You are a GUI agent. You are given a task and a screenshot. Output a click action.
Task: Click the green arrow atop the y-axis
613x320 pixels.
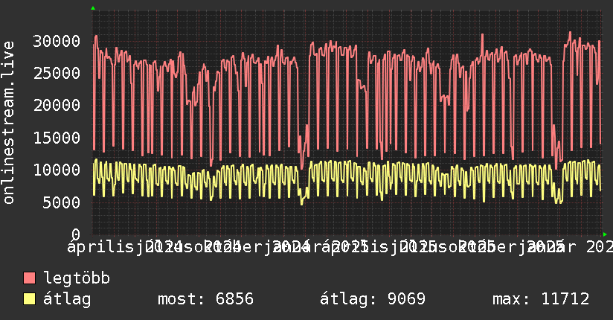pyautogui.click(x=93, y=8)
